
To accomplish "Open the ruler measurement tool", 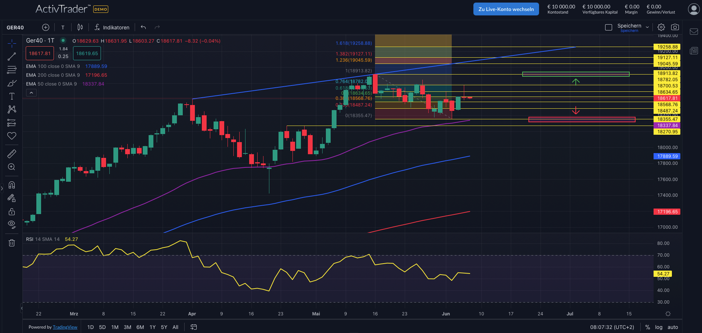I will pos(12,153).
